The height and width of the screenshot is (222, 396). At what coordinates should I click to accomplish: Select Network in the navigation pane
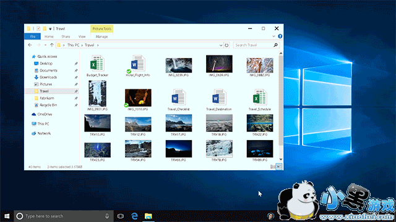point(44,133)
